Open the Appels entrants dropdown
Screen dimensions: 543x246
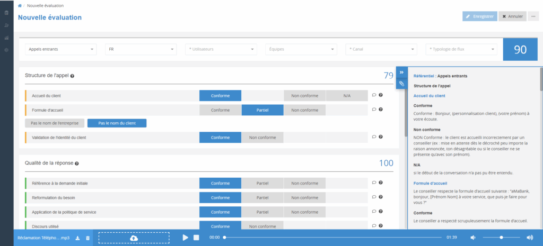pyautogui.click(x=60, y=49)
